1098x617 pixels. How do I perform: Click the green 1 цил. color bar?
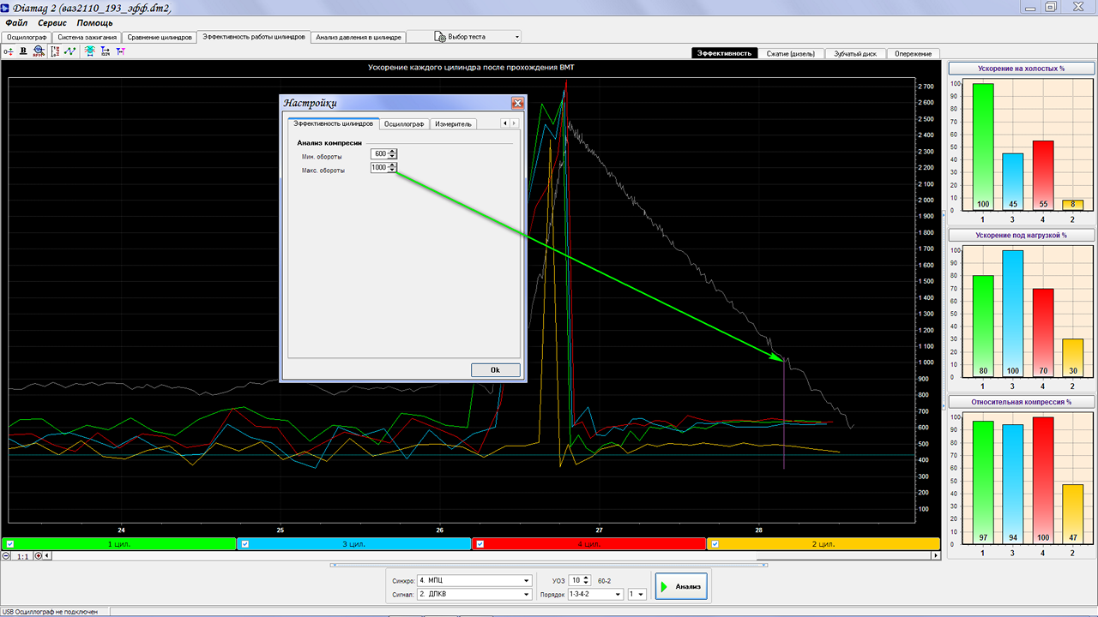tap(120, 544)
